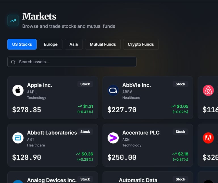Click the Airbnb logo icon
The height and width of the screenshot is (183, 218).
pyautogui.click(x=208, y=90)
